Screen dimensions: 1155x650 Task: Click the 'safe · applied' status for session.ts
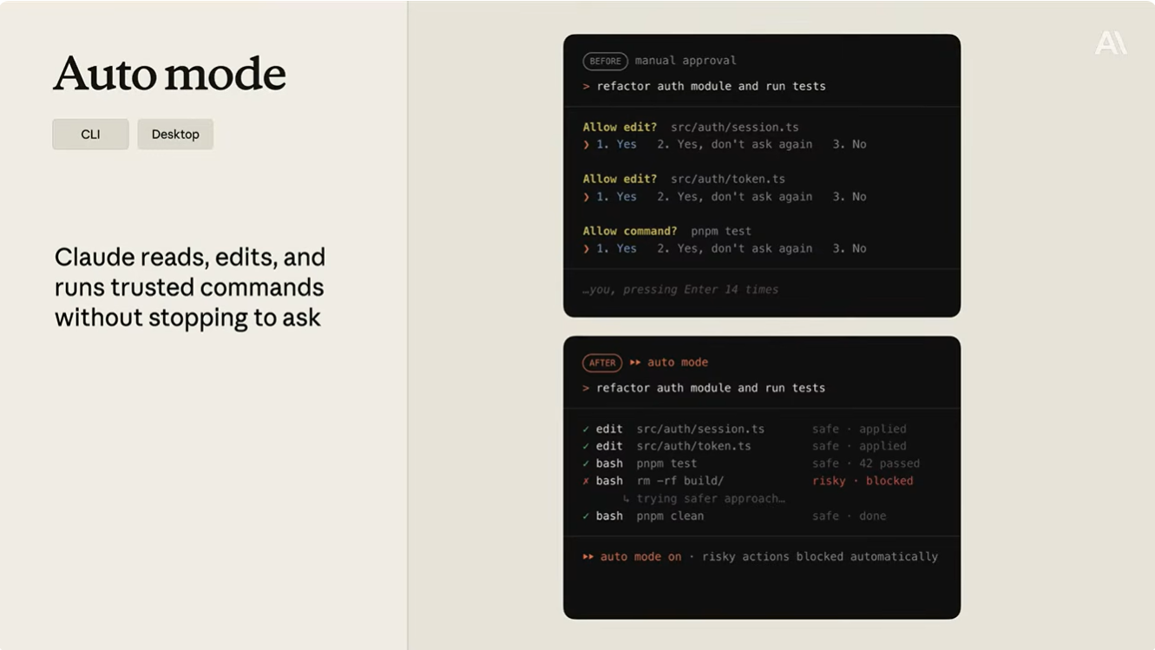click(x=859, y=429)
